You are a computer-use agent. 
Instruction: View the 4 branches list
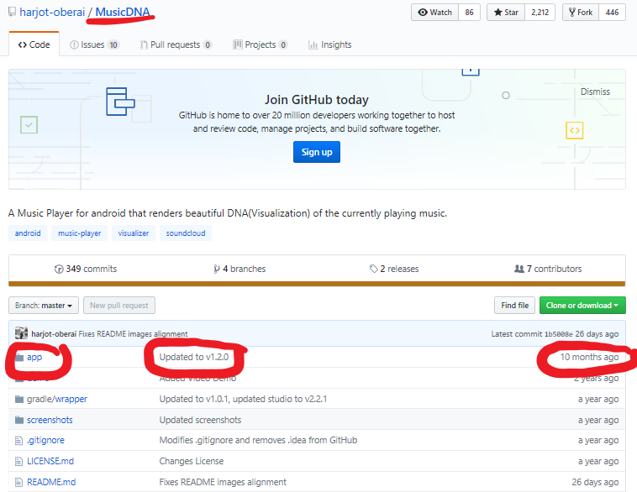click(240, 269)
